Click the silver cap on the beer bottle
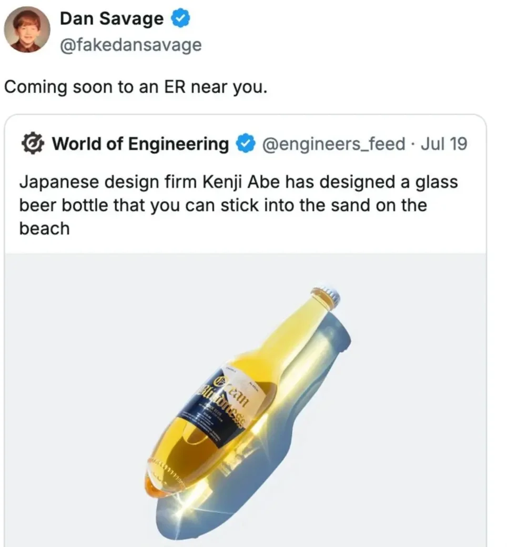Screen dimensions: 507x547 [327, 296]
